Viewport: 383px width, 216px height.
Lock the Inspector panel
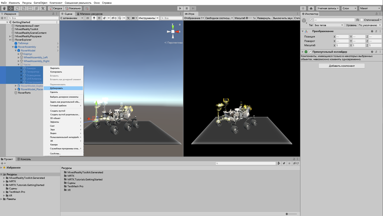tap(376, 14)
